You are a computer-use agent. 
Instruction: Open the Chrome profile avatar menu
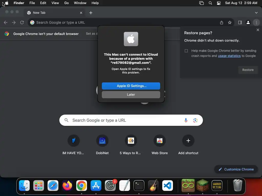pos(248,22)
